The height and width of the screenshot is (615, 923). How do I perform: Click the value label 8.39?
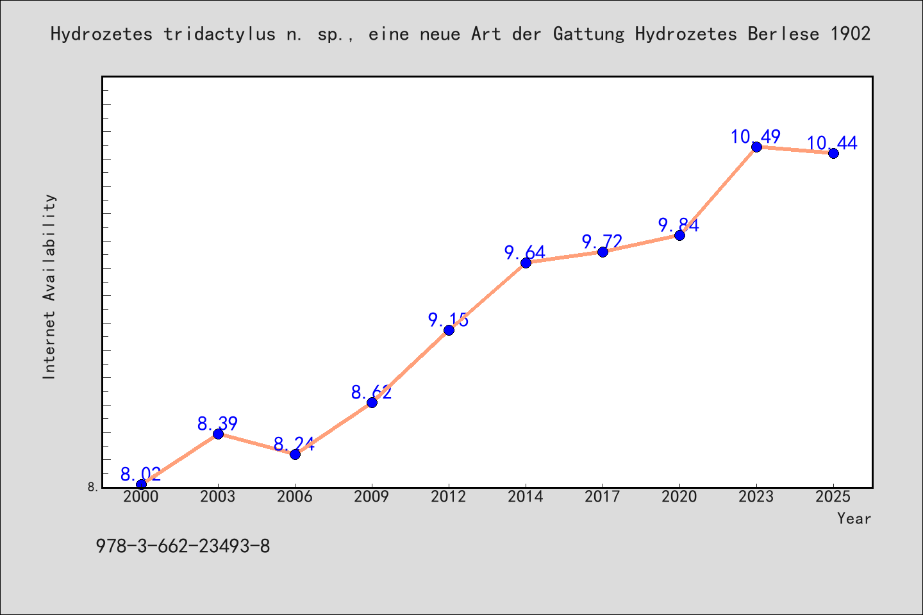click(217, 423)
